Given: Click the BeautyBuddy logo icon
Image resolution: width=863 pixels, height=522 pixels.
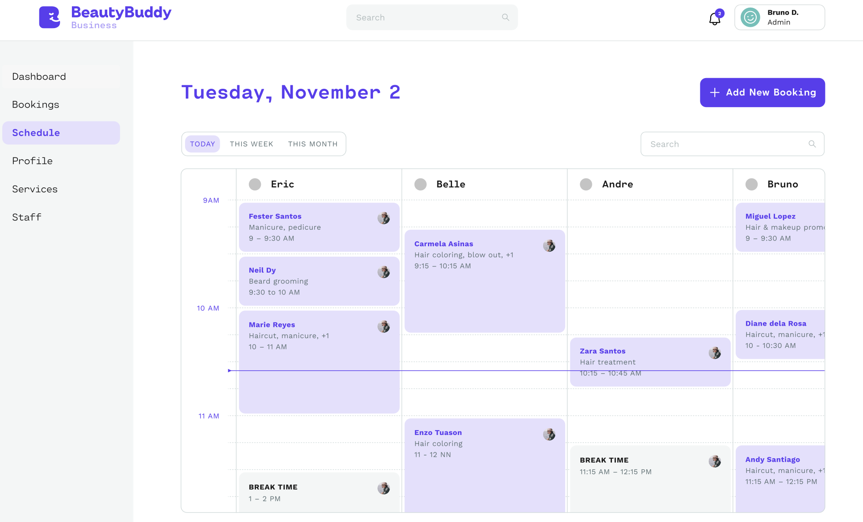Looking at the screenshot, I should click(50, 17).
